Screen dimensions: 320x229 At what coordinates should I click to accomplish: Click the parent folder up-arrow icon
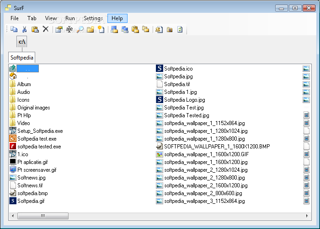pyautogui.click(x=13, y=68)
